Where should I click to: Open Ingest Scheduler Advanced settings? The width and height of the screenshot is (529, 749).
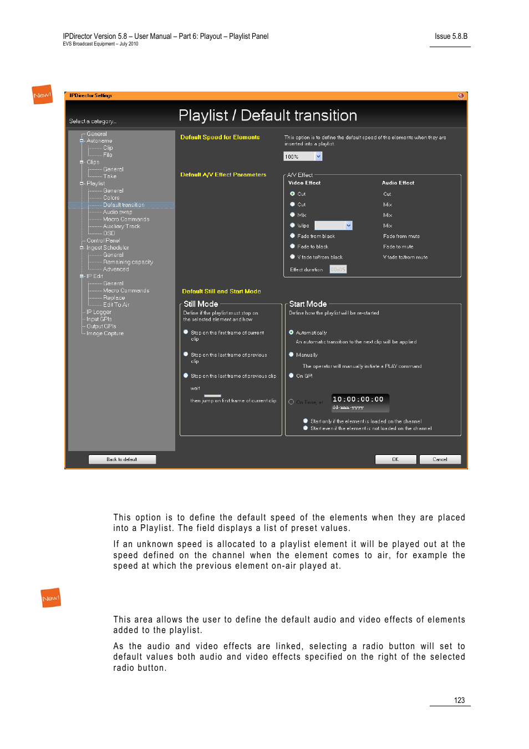tap(116, 269)
